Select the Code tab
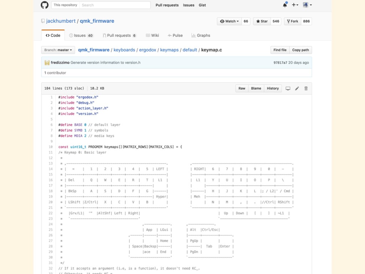The image size is (365, 274). point(53,35)
